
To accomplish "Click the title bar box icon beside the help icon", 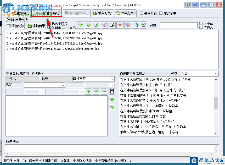I will pos(188,5).
